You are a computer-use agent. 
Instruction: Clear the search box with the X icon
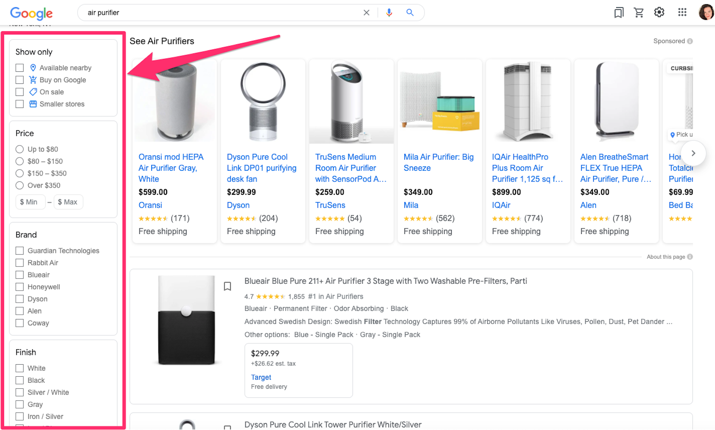(367, 13)
